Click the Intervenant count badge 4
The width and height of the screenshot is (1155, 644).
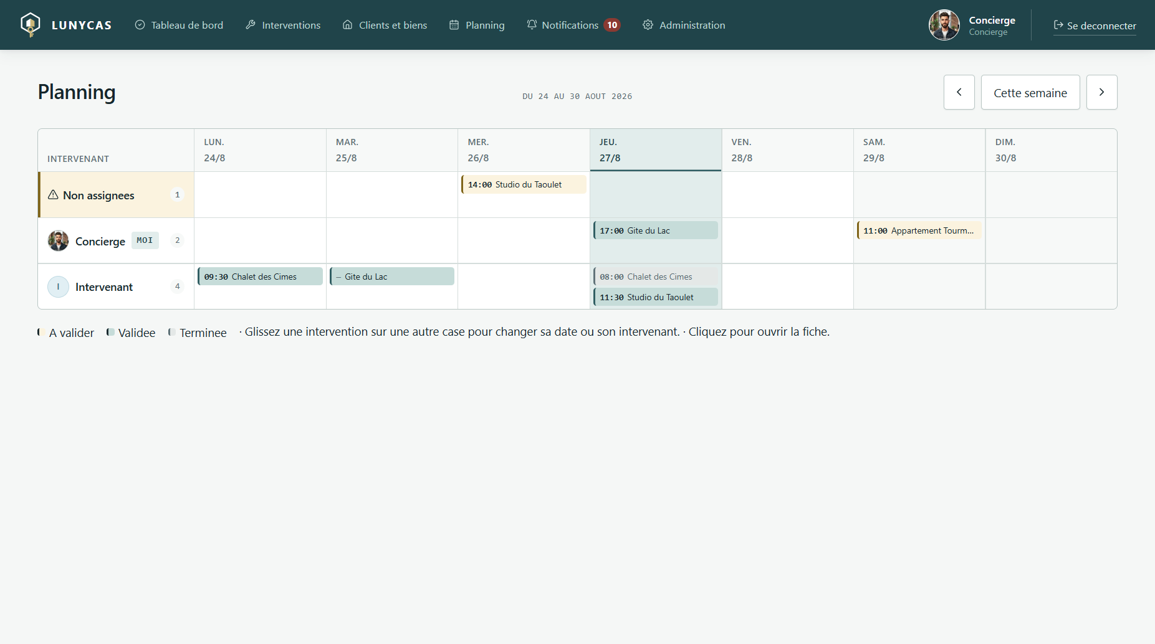tap(178, 286)
